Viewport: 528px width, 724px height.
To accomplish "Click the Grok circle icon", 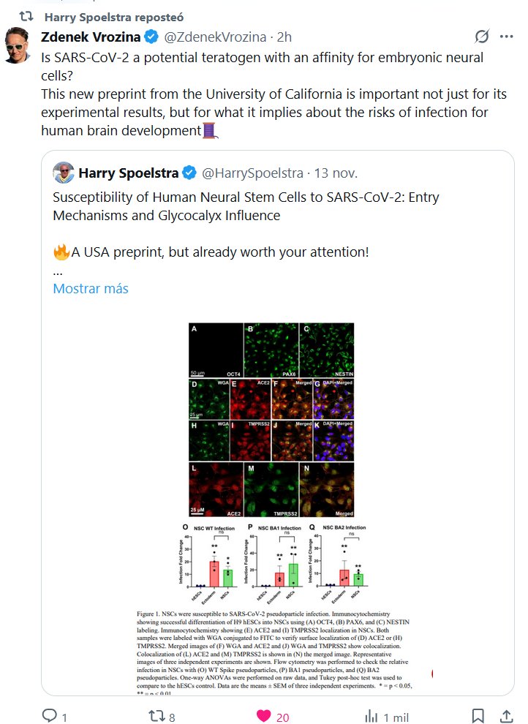I will click(x=482, y=37).
